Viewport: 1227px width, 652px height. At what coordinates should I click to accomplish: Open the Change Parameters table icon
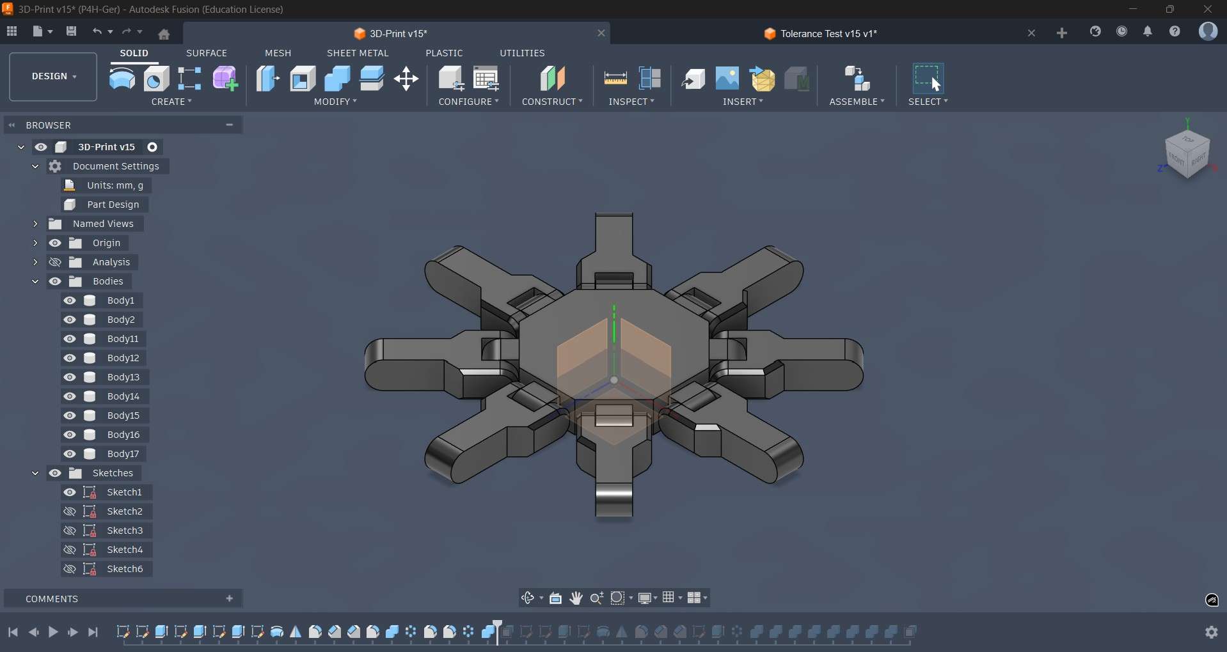[x=487, y=79]
